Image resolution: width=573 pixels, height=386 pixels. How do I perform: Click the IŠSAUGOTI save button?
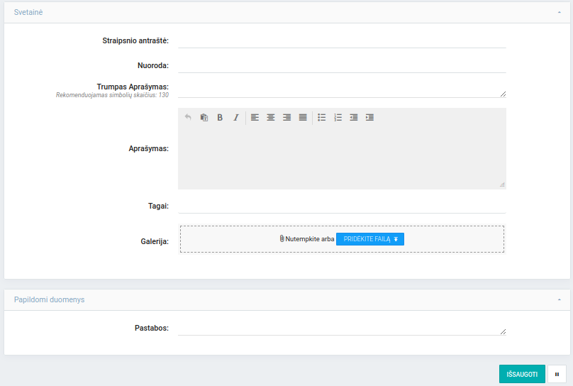[522, 374]
